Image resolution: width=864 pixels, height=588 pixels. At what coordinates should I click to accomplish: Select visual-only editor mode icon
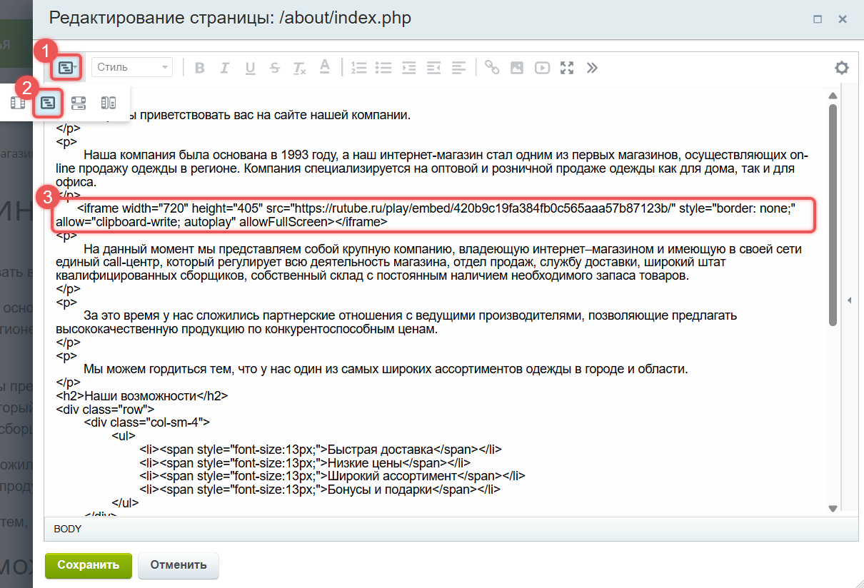pyautogui.click(x=18, y=103)
